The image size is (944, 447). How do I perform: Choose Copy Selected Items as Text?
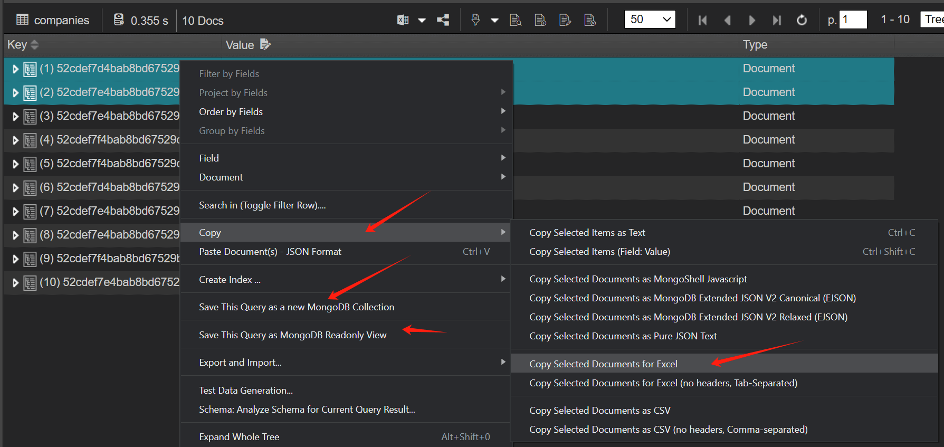(724, 232)
